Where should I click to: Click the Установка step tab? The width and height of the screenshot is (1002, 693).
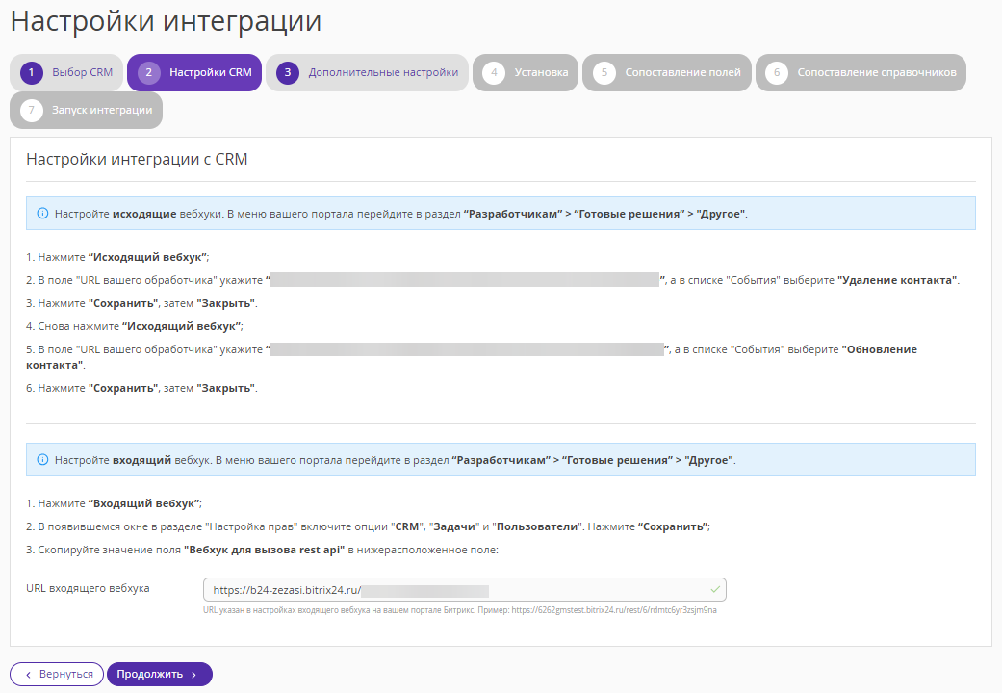click(526, 72)
